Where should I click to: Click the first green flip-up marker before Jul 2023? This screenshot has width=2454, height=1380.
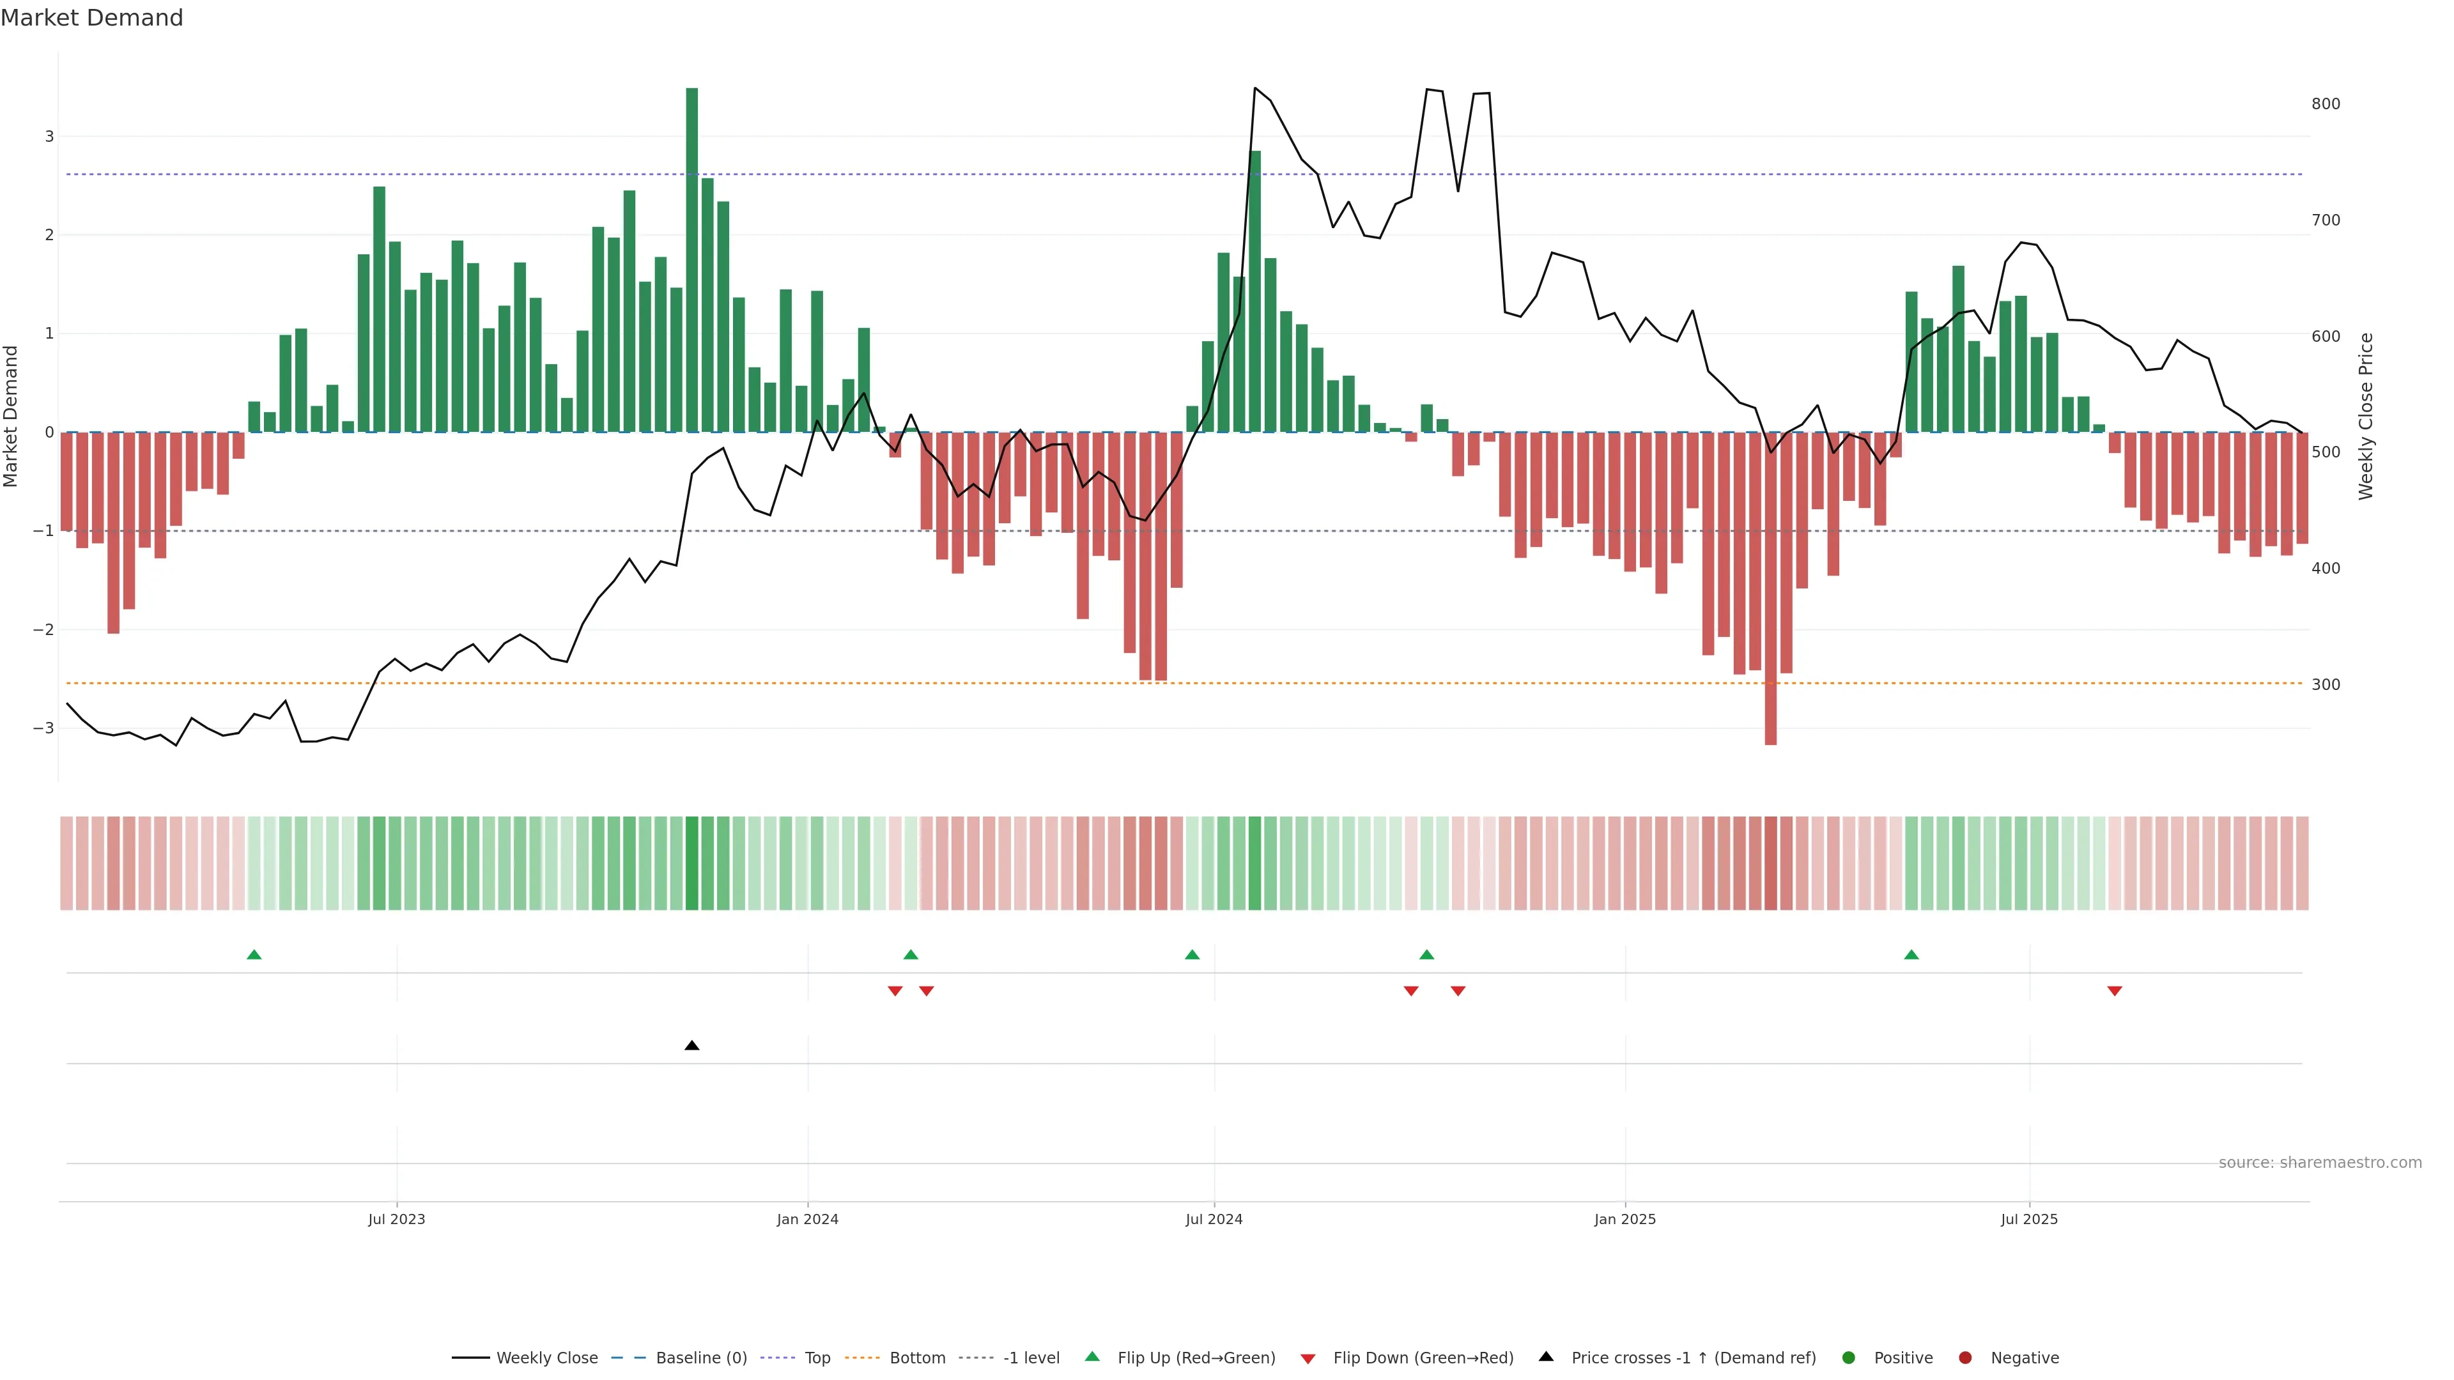point(254,954)
